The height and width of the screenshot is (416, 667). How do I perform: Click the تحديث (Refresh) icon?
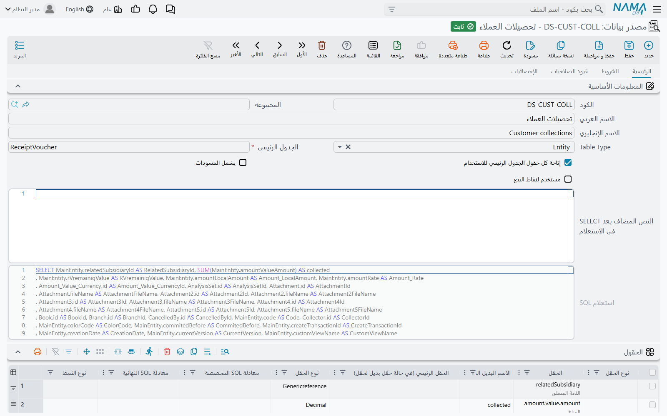pyautogui.click(x=507, y=45)
